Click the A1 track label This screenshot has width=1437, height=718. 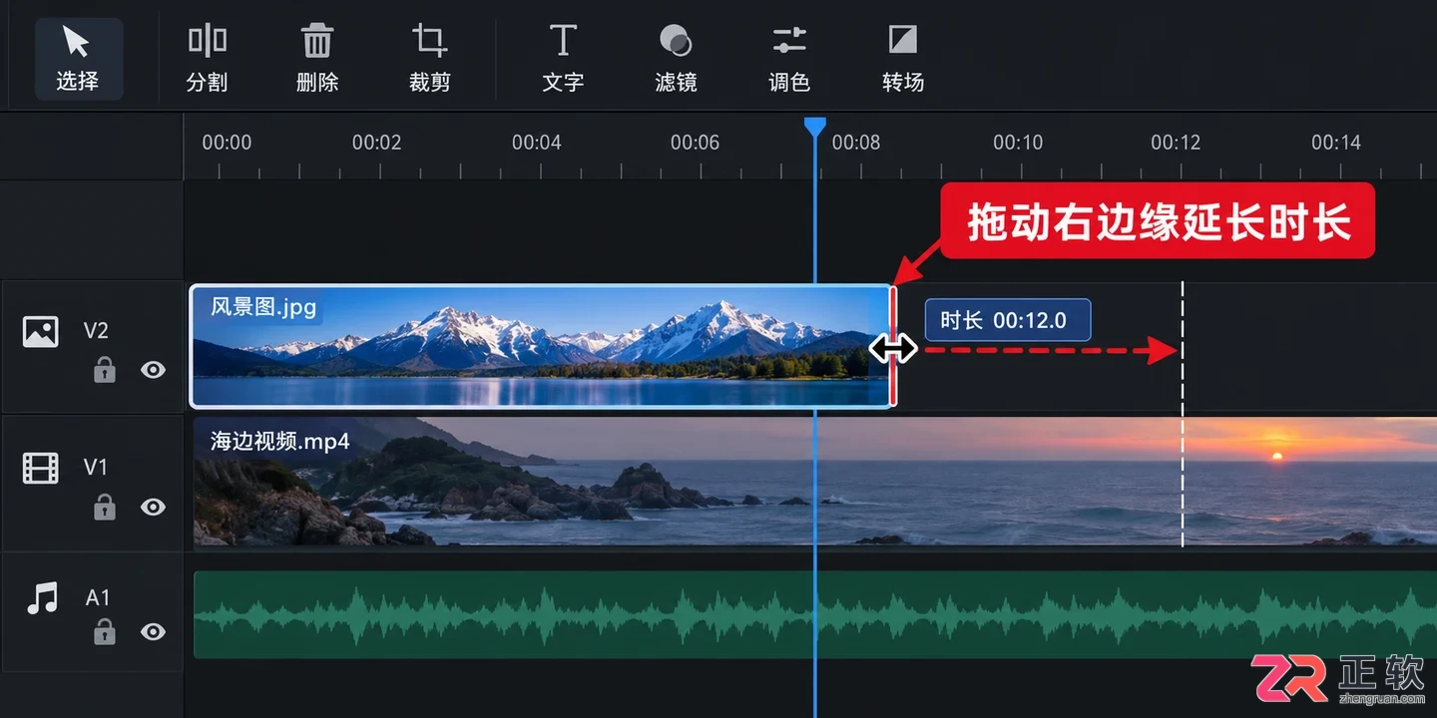98,597
